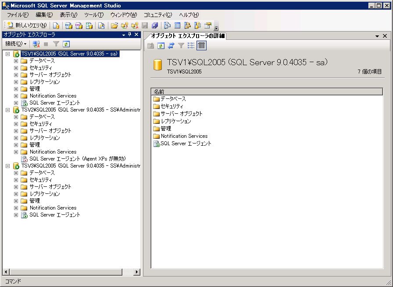Open a new Database Engine query
Screen dimensions: 393x287
(57, 25)
